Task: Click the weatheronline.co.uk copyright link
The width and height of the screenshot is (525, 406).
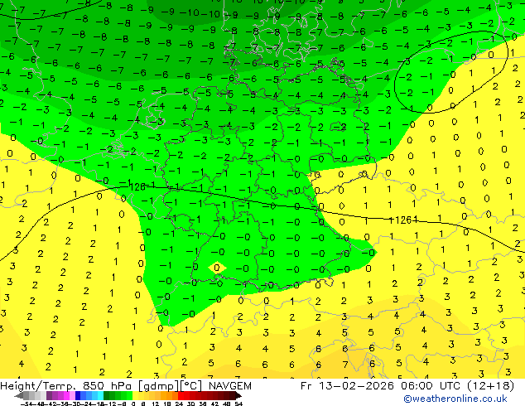Action: point(455,399)
